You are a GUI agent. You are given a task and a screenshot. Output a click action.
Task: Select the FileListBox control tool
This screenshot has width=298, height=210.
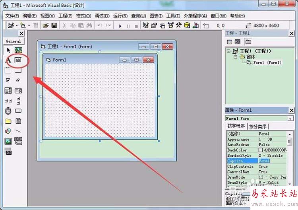pos(18,121)
